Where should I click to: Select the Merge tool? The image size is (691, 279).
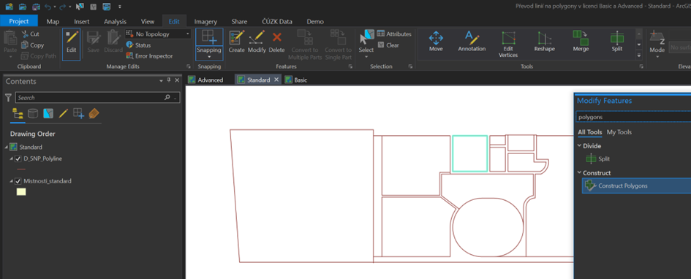point(581,42)
